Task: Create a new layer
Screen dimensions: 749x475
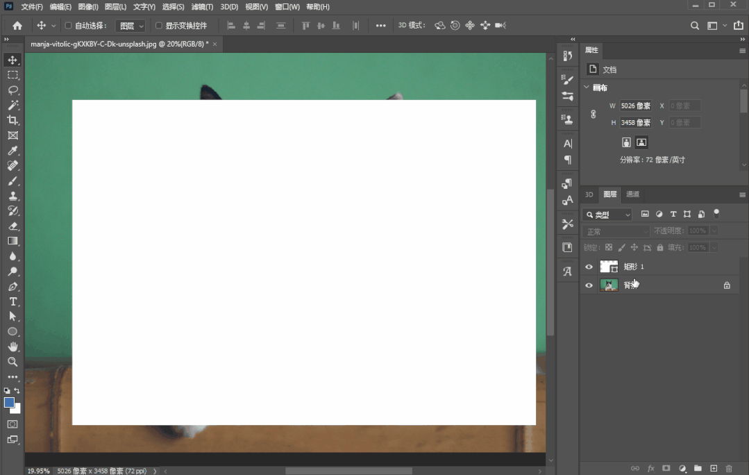Action: click(714, 468)
